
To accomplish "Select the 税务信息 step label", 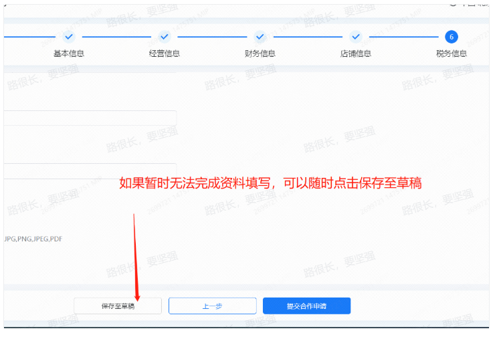I will coord(452,53).
